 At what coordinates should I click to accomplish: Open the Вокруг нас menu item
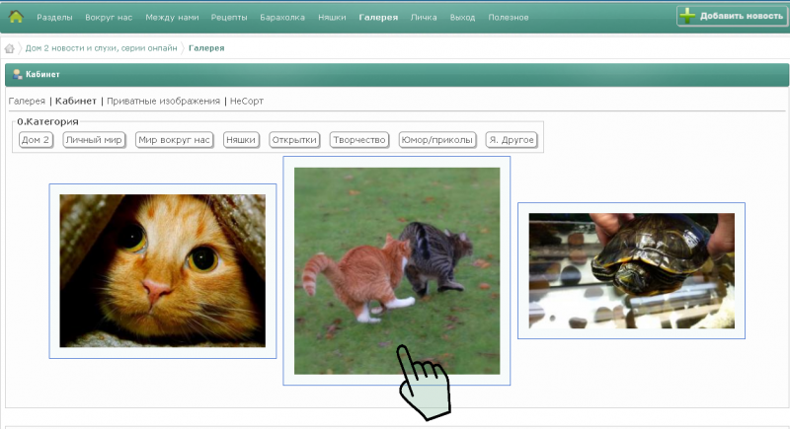point(109,17)
